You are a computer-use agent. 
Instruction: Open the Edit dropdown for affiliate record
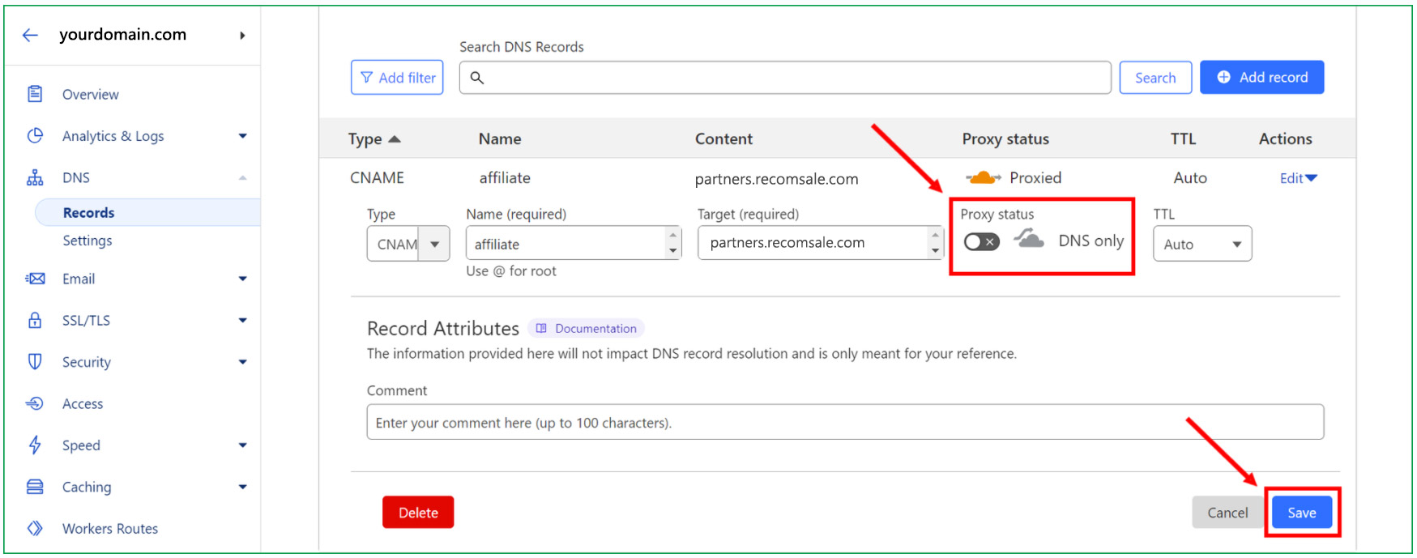[1298, 178]
